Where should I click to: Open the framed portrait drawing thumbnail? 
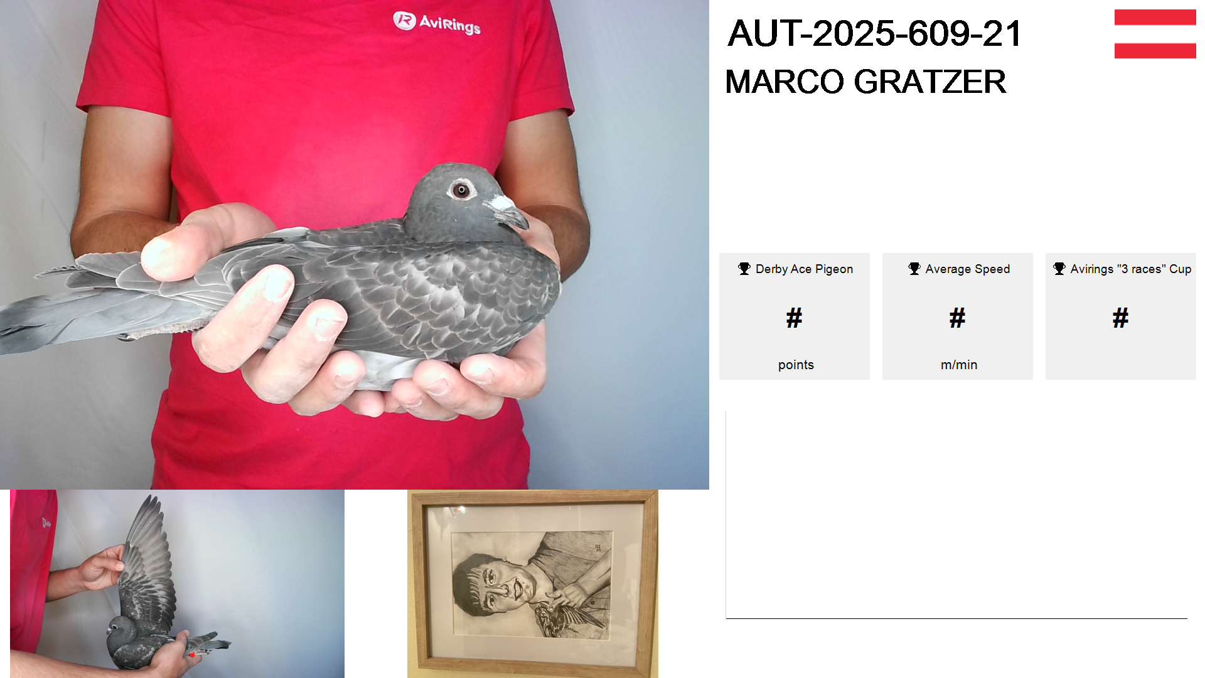pyautogui.click(x=533, y=584)
